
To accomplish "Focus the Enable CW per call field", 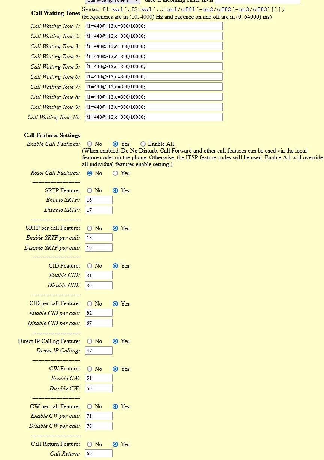I will (x=99, y=416).
